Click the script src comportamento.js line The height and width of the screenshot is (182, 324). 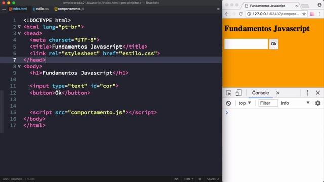[x=93, y=112]
